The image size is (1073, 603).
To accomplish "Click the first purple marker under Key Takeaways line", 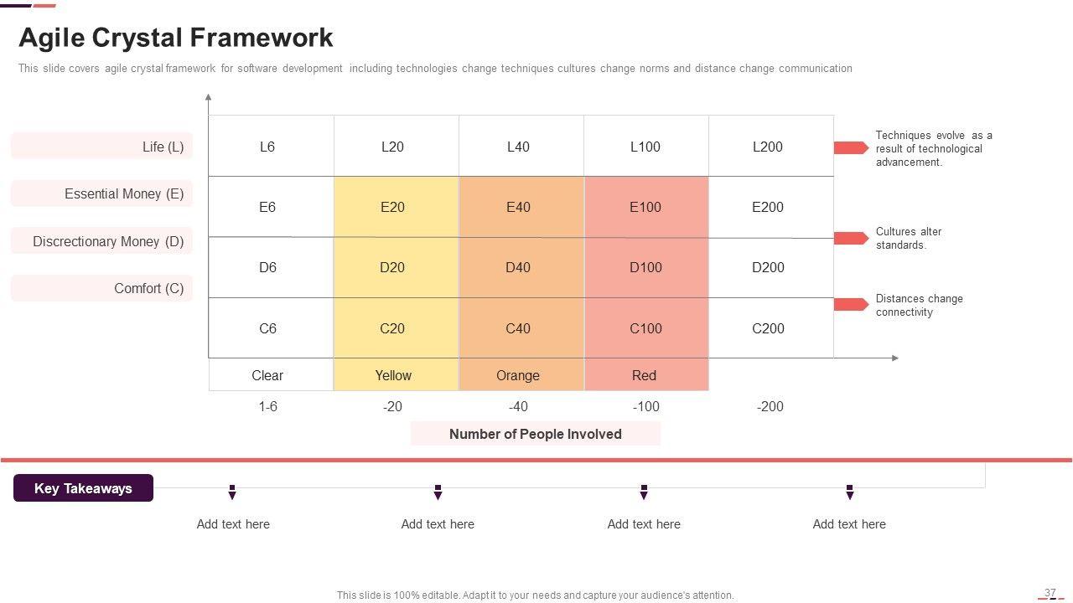I will point(232,492).
